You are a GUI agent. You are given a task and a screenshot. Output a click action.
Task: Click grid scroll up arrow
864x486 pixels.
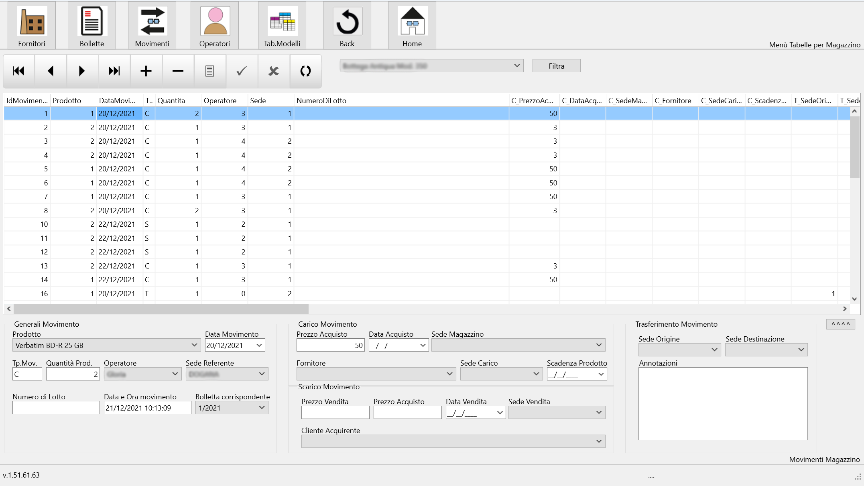pyautogui.click(x=854, y=111)
